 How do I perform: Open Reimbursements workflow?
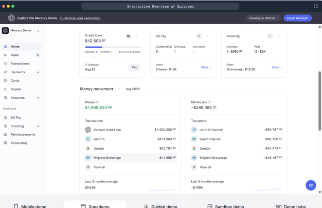tap(22, 134)
